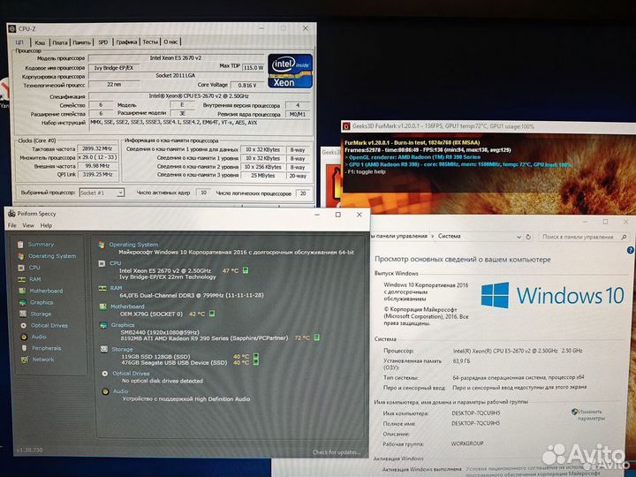Click the CPU heading icon in Speccy summary

pyautogui.click(x=102, y=263)
